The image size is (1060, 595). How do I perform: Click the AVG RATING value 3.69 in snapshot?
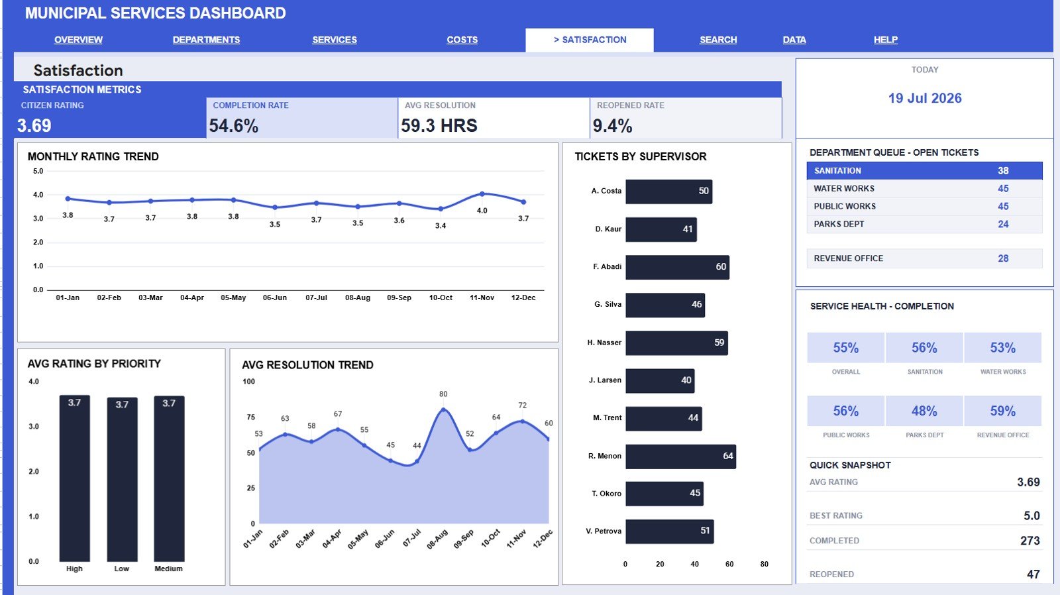pyautogui.click(x=1028, y=482)
